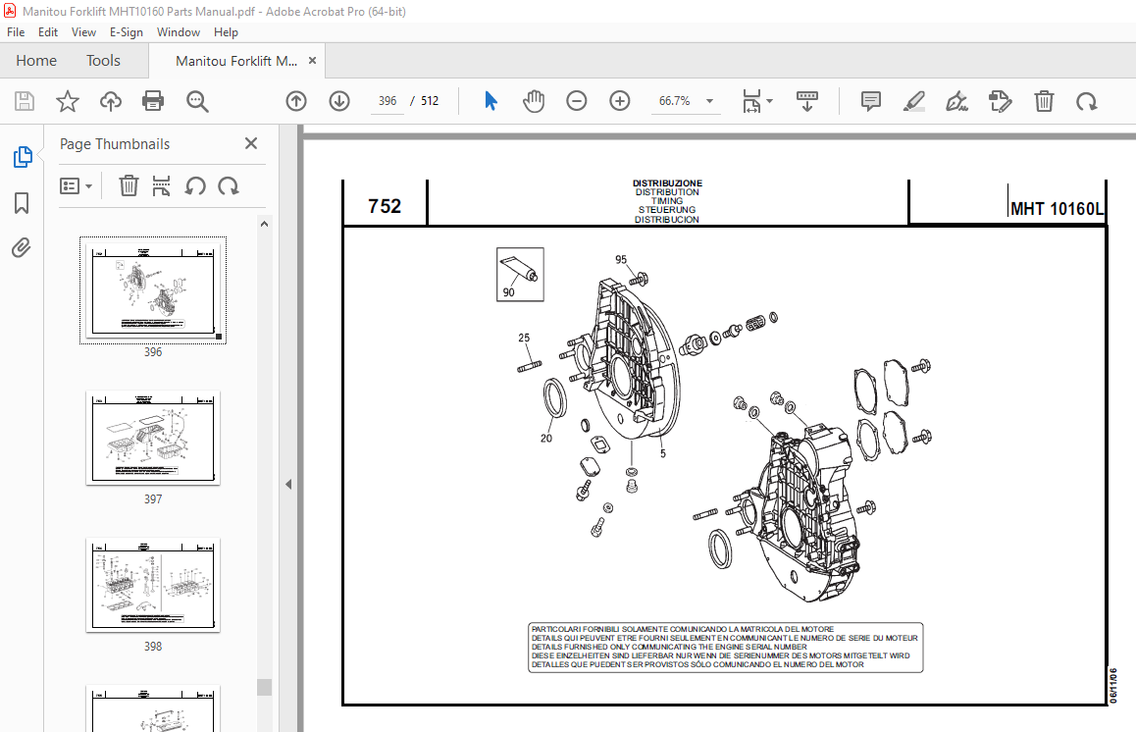Zoom out with minus button
The height and width of the screenshot is (732, 1136).
click(x=577, y=101)
